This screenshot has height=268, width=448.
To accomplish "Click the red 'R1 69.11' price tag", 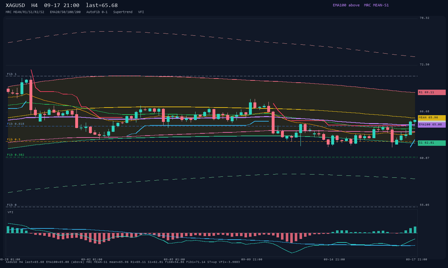I will pos(432,92).
